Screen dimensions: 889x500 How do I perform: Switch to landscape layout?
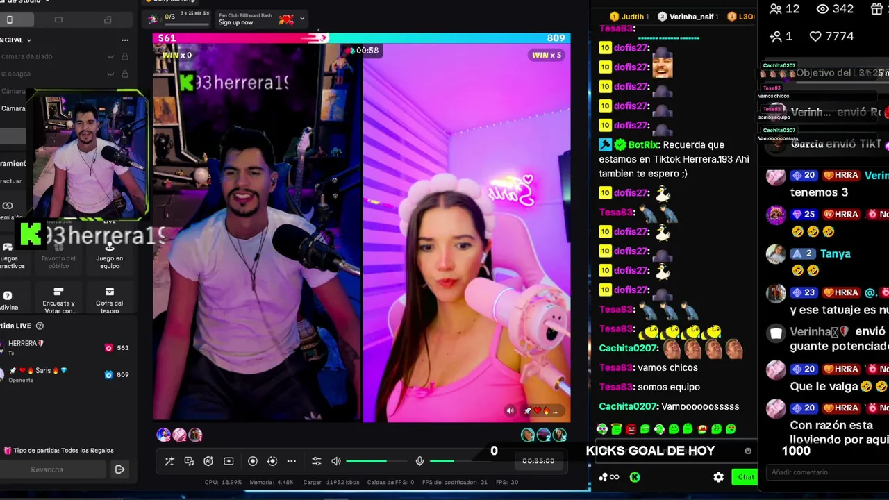pyautogui.click(x=58, y=19)
